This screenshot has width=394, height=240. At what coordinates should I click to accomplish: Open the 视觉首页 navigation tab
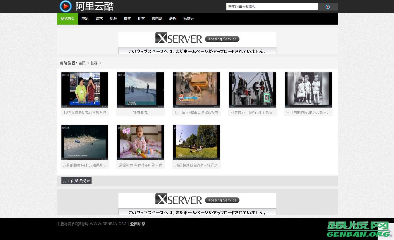pos(68,19)
